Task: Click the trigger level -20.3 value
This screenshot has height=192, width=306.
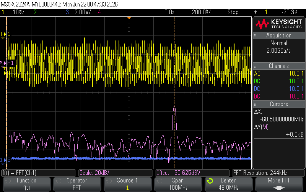Action: [290, 12]
